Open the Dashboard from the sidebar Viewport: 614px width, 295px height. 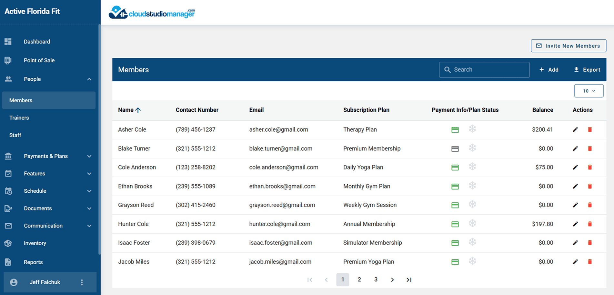(37, 42)
